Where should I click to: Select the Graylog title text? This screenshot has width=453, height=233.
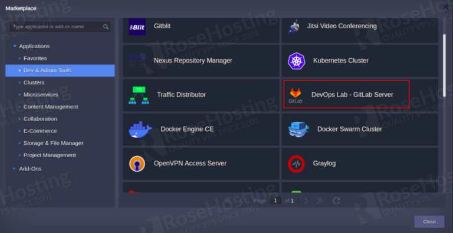point(324,164)
